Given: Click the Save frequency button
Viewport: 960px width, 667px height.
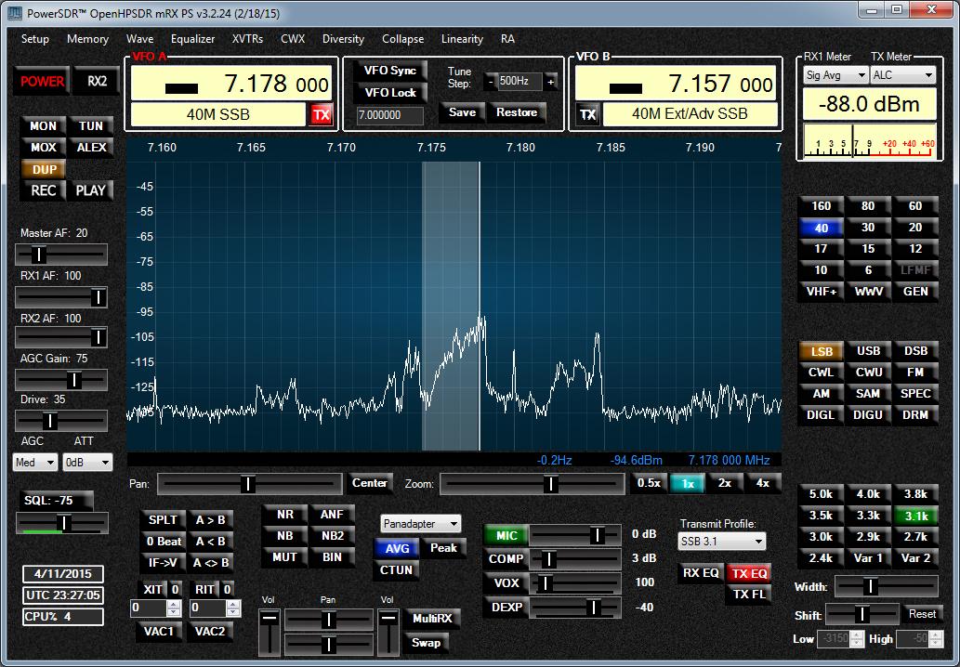Looking at the screenshot, I should point(462,112).
